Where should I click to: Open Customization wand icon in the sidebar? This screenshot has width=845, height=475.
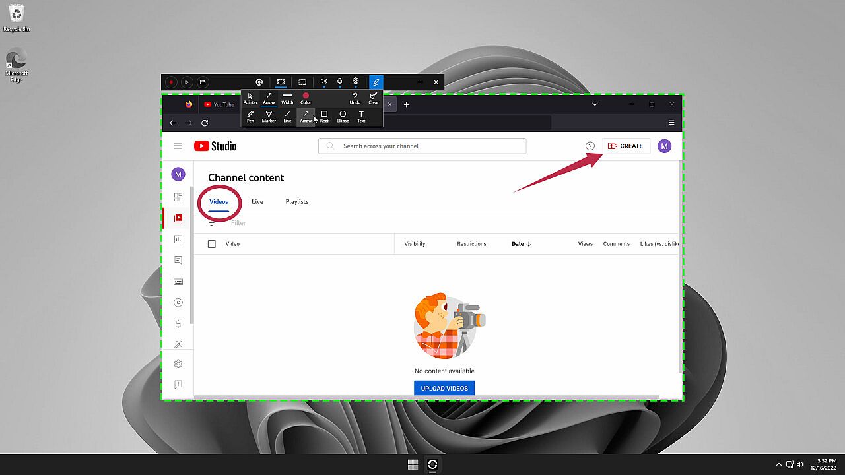pyautogui.click(x=178, y=345)
